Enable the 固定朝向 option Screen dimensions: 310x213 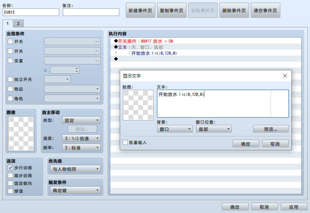click(x=10, y=183)
